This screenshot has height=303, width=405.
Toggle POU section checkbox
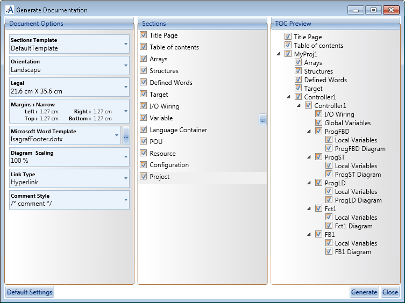pyautogui.click(x=144, y=141)
